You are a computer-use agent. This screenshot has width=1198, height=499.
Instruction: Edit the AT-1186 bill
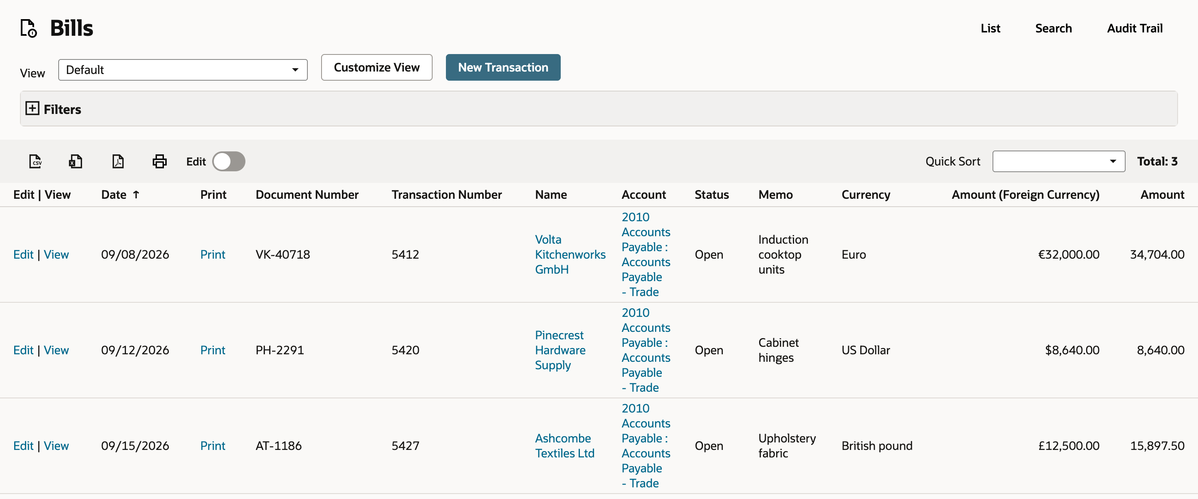tap(23, 445)
